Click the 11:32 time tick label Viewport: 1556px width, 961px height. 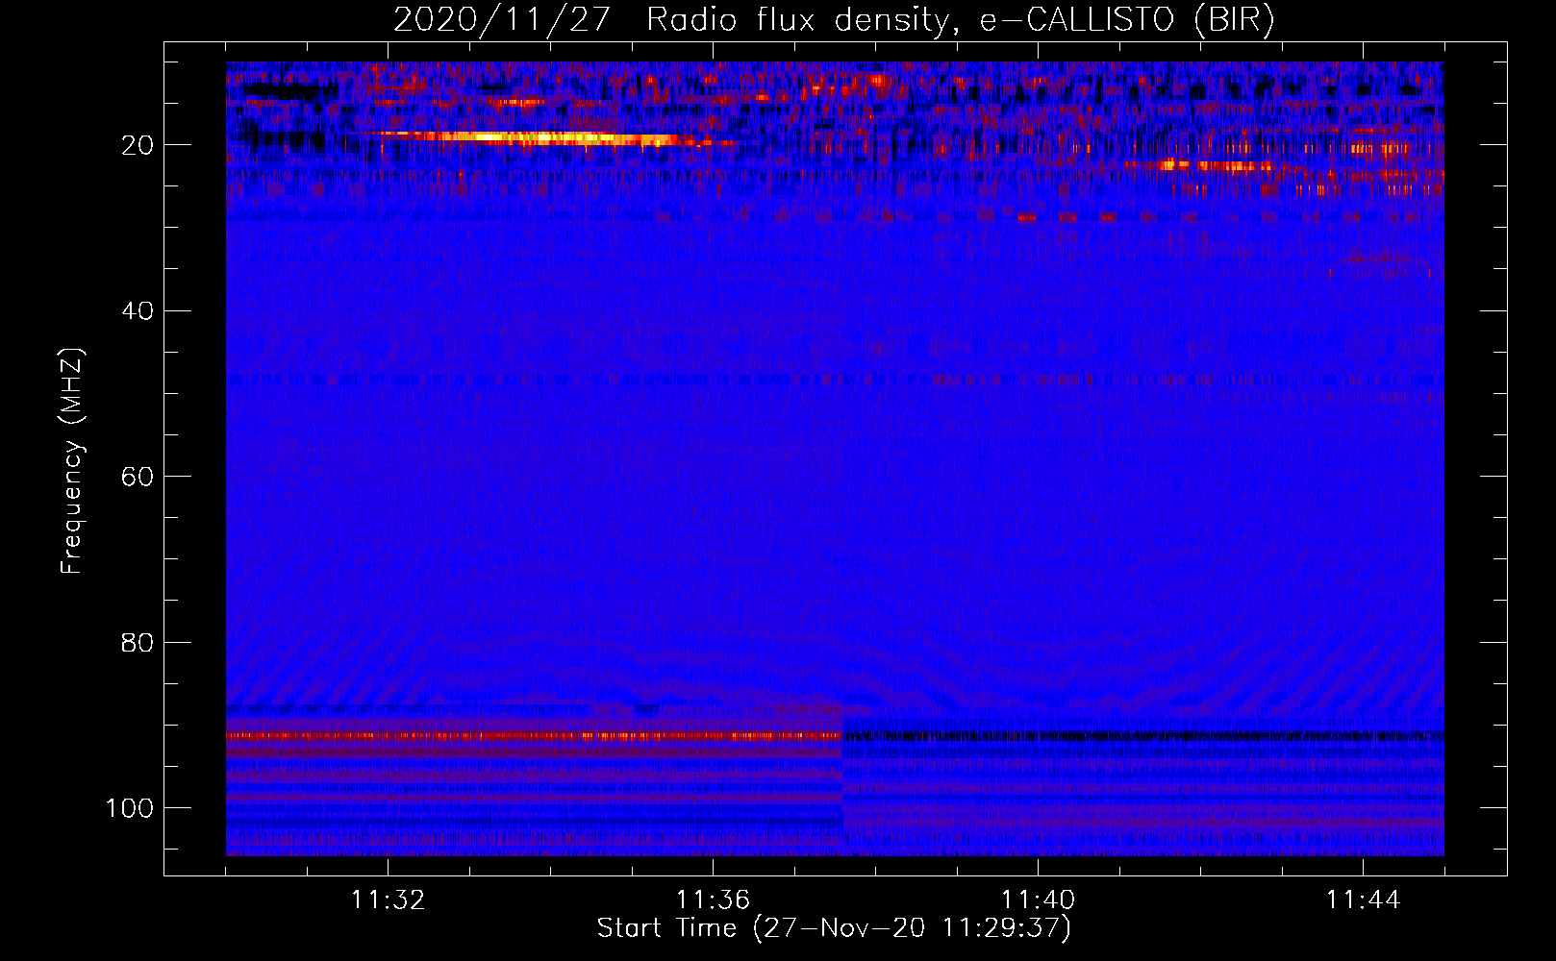pos(388,900)
